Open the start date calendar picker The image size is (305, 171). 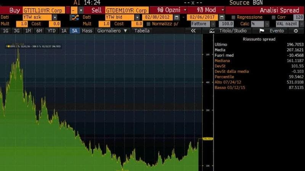176,17
